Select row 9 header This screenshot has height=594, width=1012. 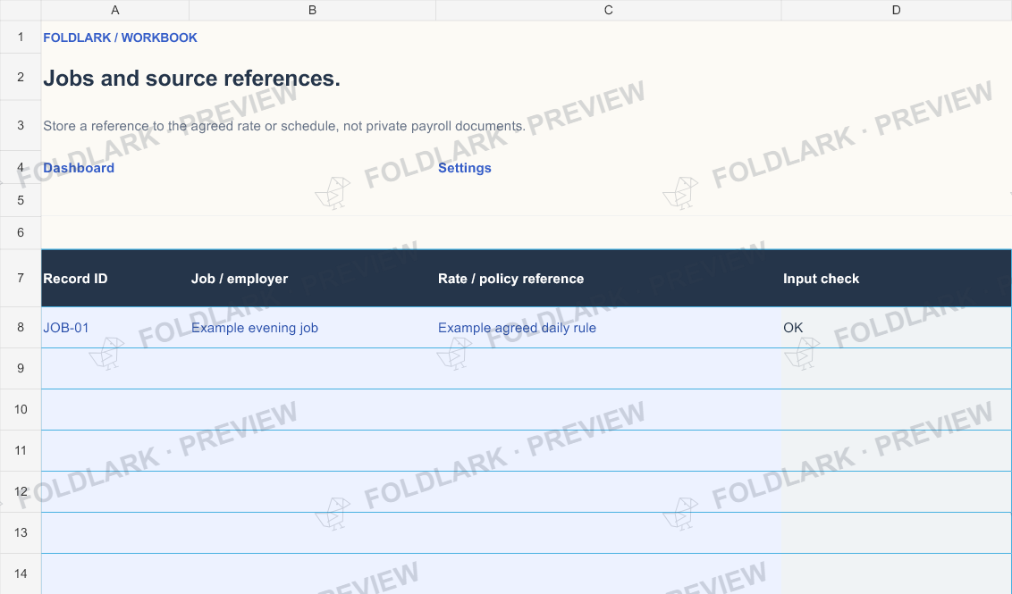tap(21, 368)
